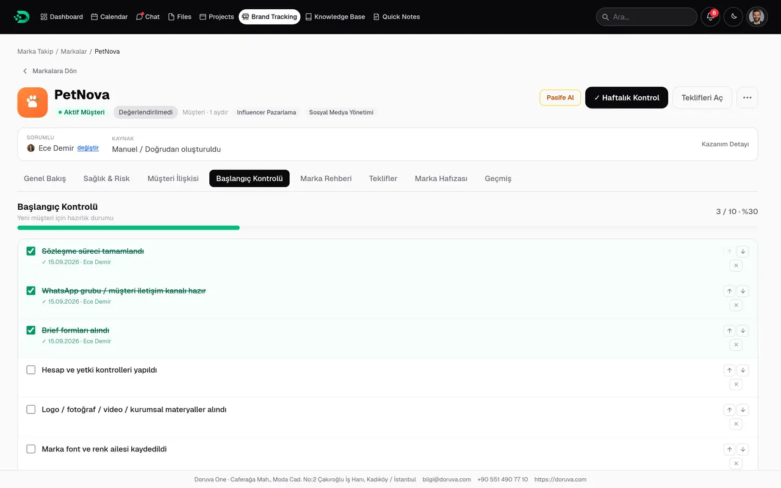Move 'Brief formları alındı' item up
The width and height of the screenshot is (781, 488).
729,331
